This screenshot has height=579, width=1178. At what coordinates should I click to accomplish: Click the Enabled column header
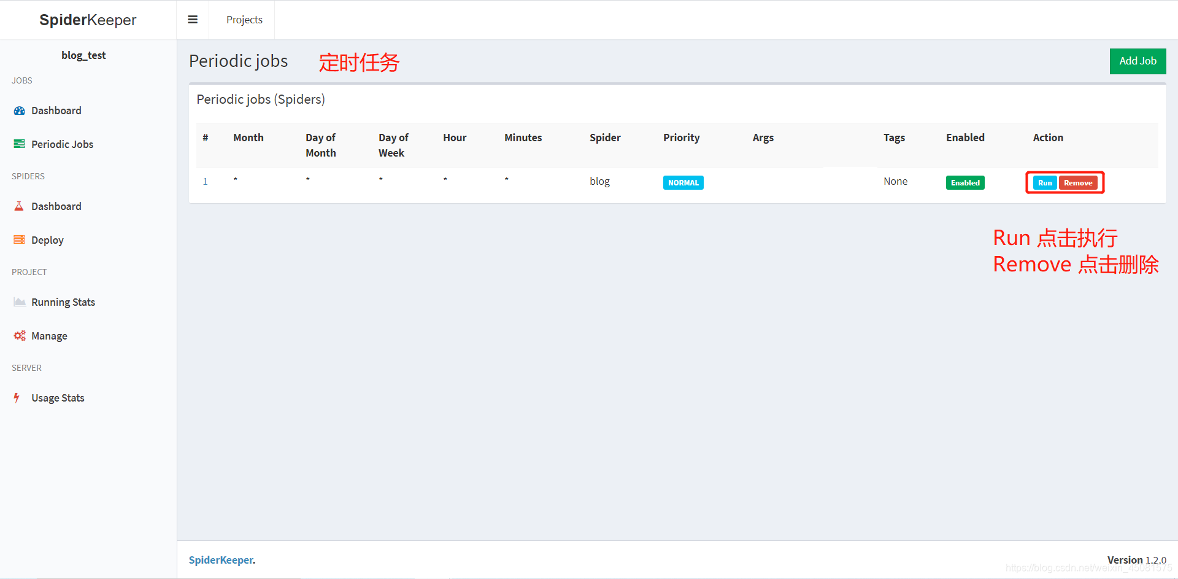(x=965, y=138)
